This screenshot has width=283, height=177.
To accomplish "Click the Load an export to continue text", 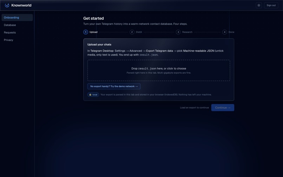I will (x=195, y=108).
